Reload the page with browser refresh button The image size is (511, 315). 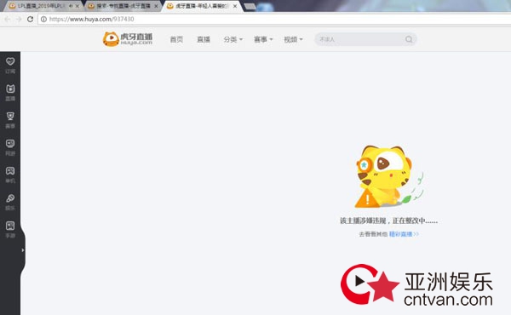(x=31, y=20)
